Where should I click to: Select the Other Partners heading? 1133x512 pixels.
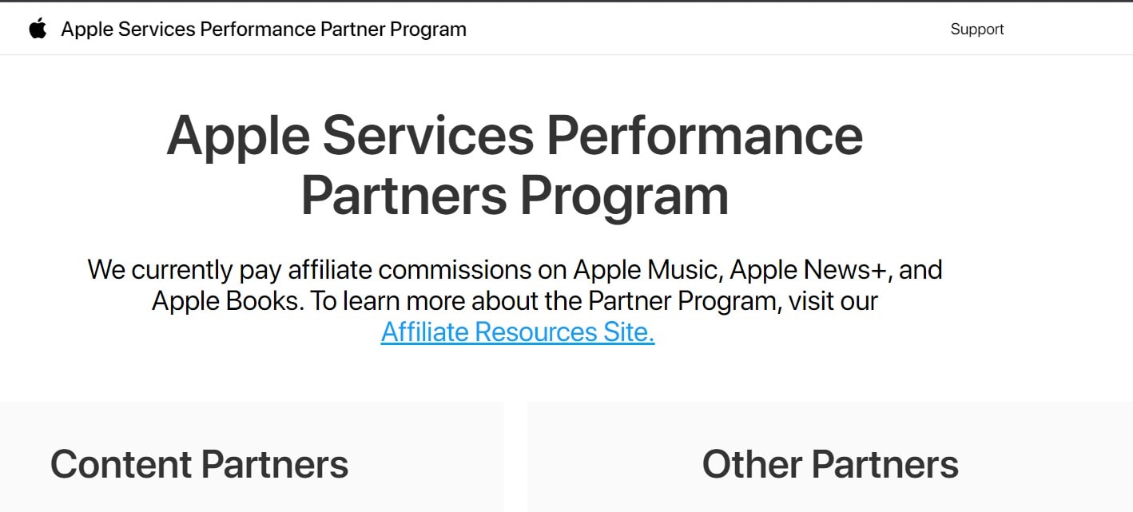point(830,464)
